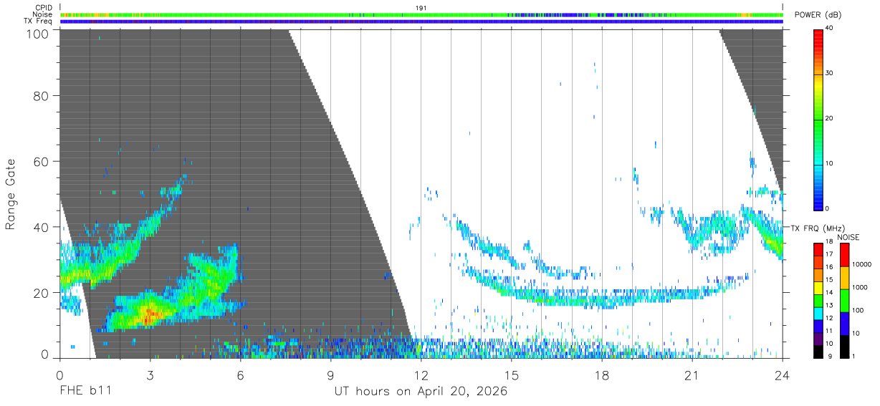Click the 'TX Freq' row label

click(39, 21)
